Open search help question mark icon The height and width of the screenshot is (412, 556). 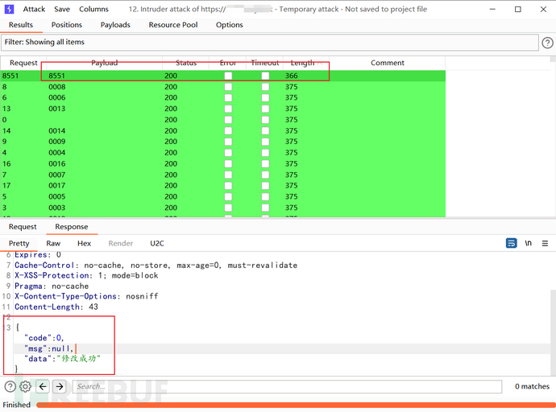point(10,386)
